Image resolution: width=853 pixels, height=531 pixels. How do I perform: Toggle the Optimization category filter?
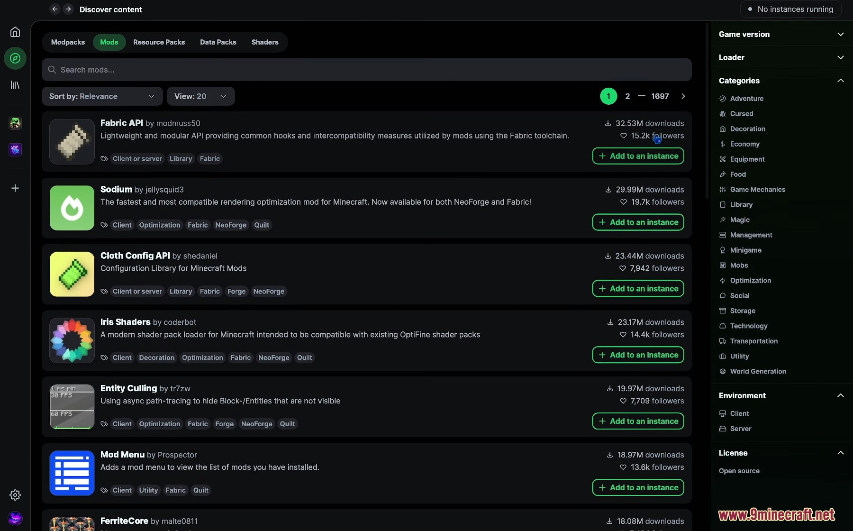click(x=745, y=281)
